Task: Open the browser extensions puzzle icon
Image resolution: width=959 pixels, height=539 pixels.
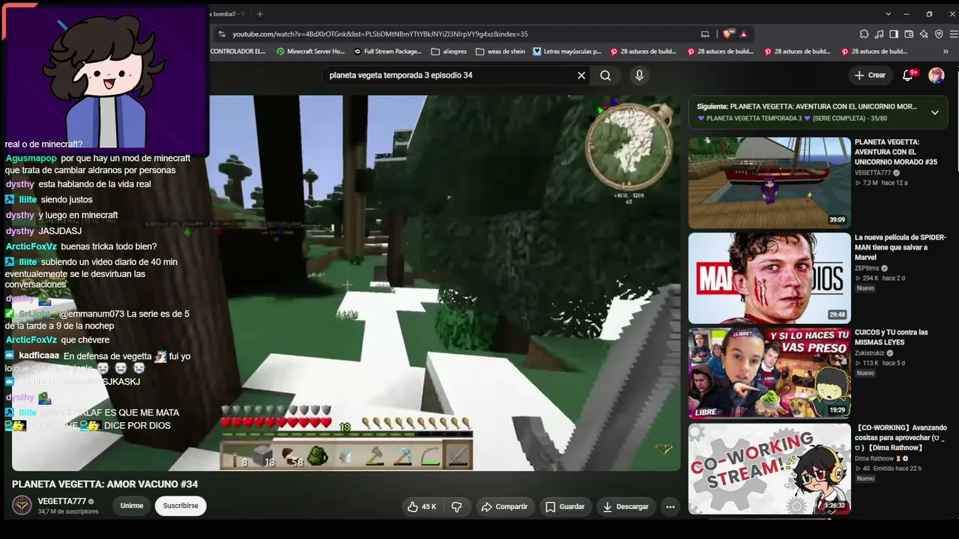Action: pyautogui.click(x=864, y=34)
